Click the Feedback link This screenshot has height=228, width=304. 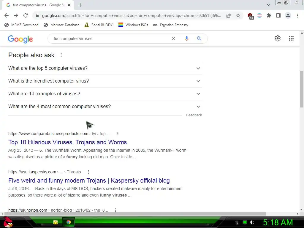pyautogui.click(x=194, y=115)
